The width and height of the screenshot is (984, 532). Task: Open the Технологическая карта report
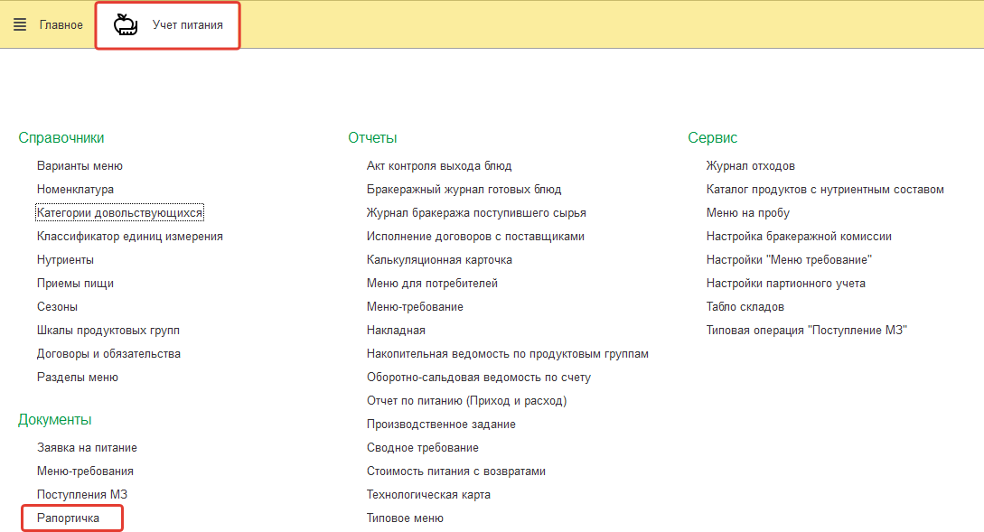(428, 495)
